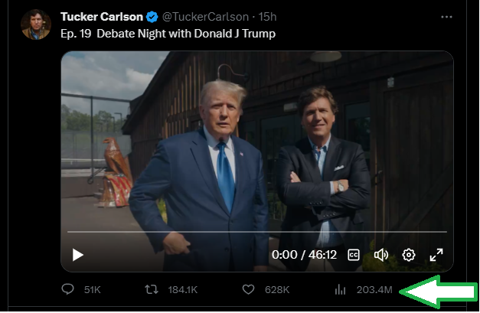The width and height of the screenshot is (480, 313).
Task: Open view analytics bar chart icon
Action: coord(341,290)
